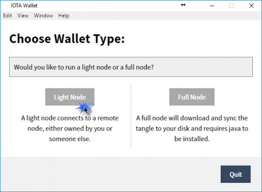Open the Edit menu
This screenshot has width=262, height=192.
(7, 16)
